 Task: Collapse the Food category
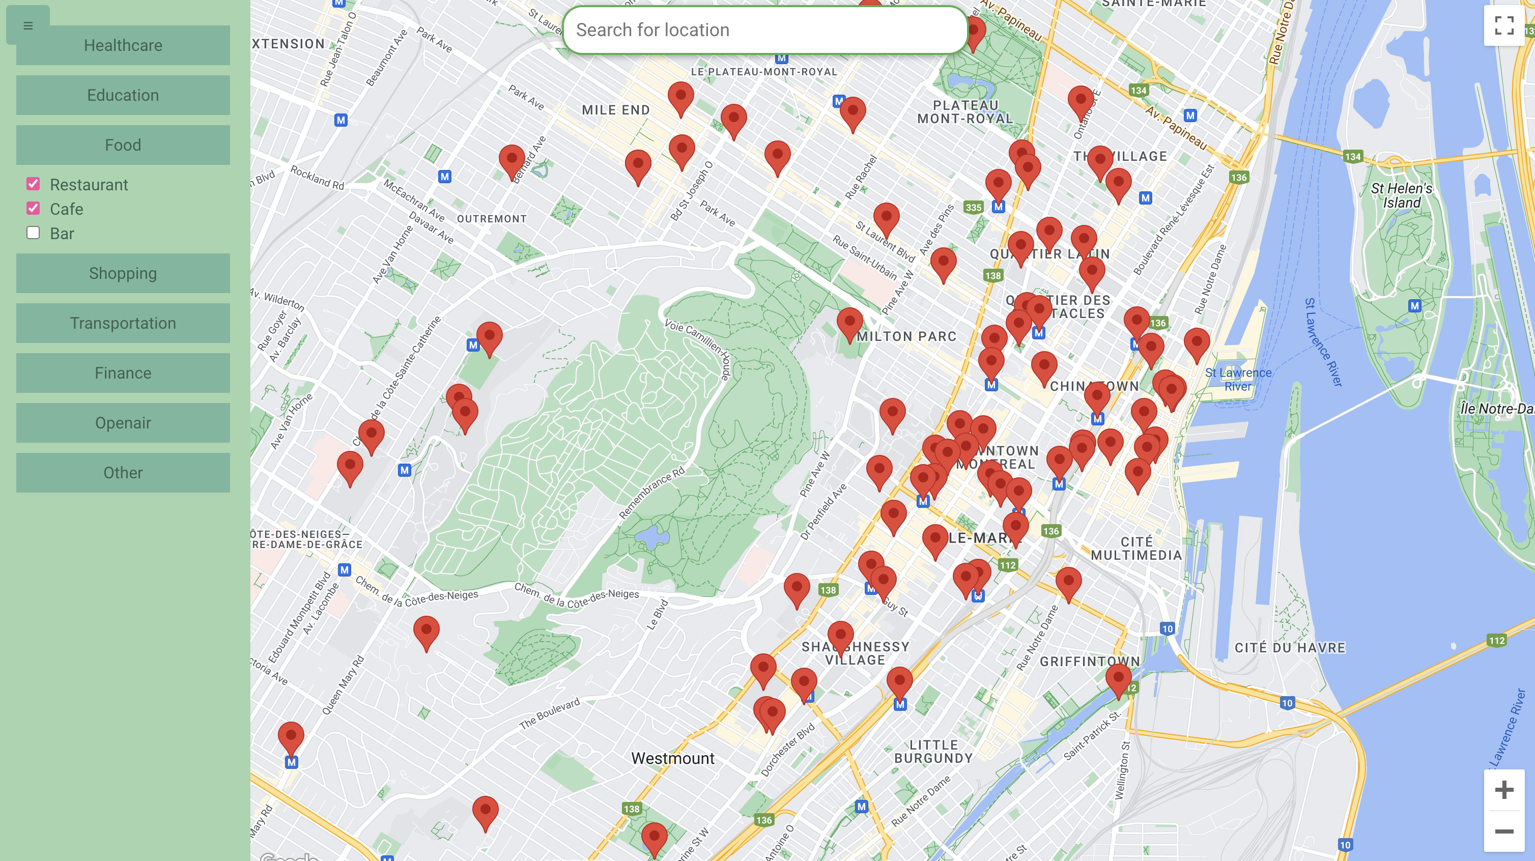[x=123, y=145]
